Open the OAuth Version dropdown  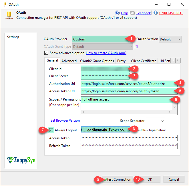pyautogui.click(x=170, y=39)
